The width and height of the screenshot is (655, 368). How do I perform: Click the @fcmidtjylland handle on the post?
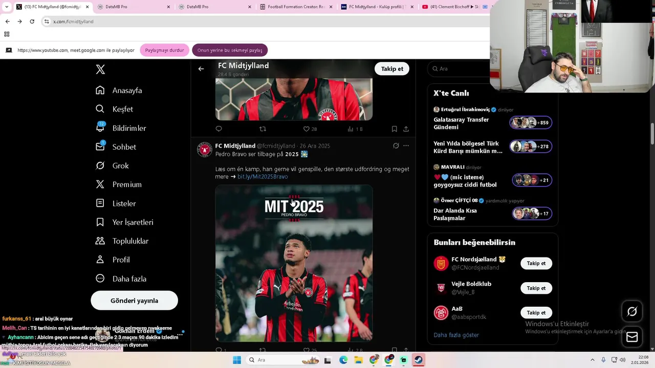click(276, 146)
